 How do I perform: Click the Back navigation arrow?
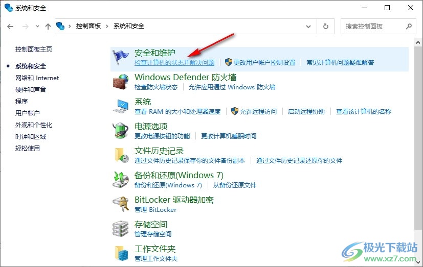tap(10, 27)
